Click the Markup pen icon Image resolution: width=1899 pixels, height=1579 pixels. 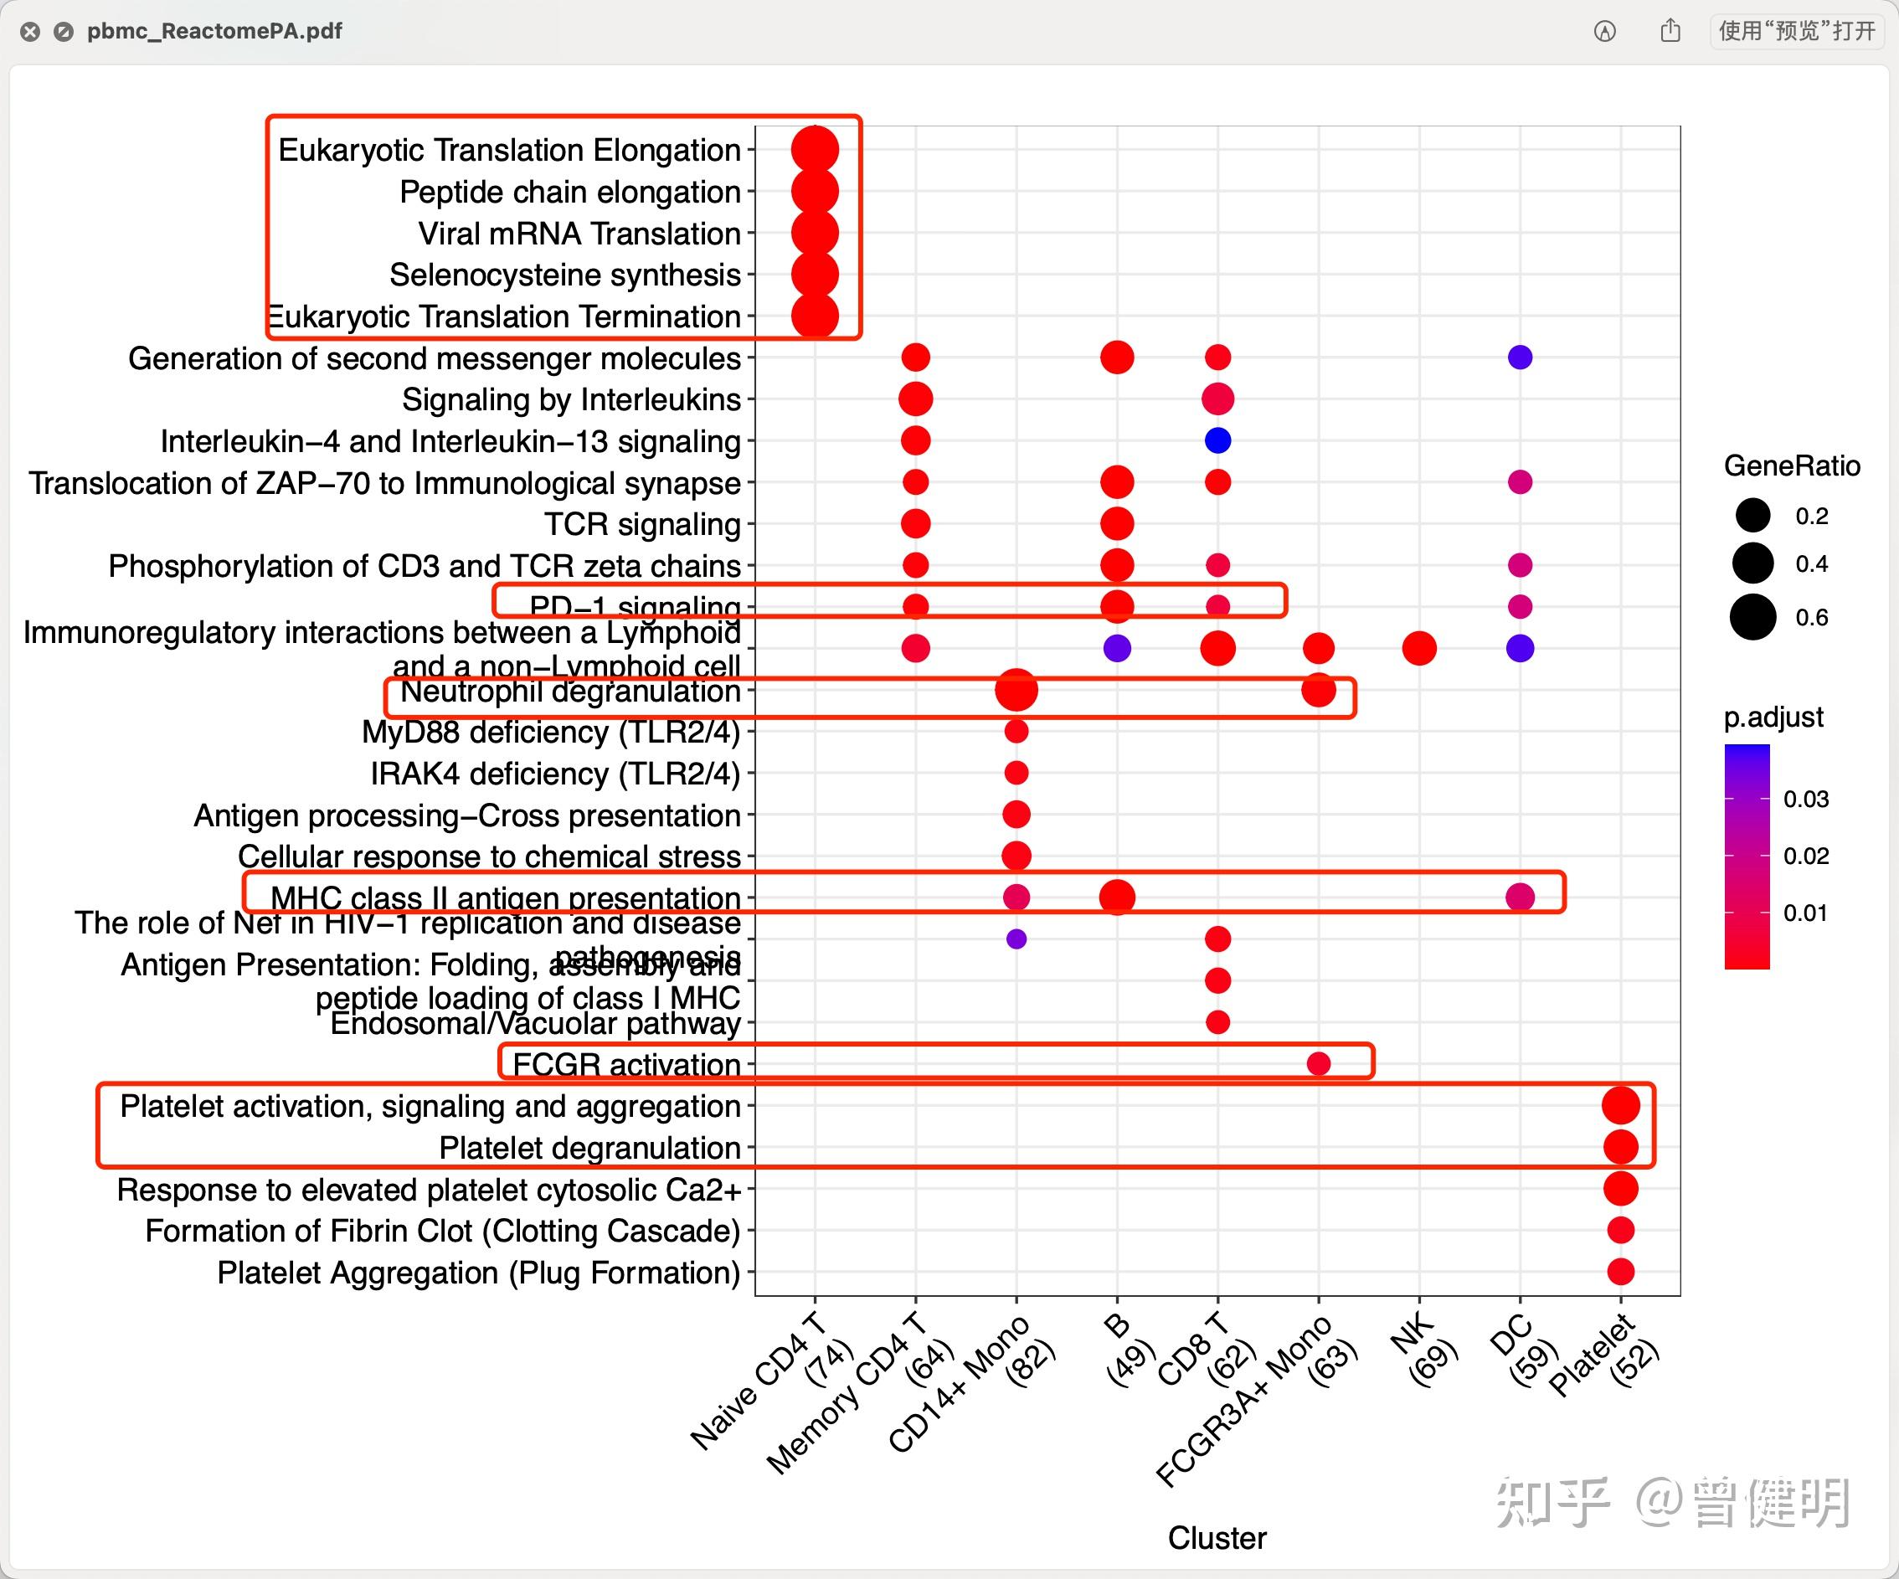[x=1604, y=32]
